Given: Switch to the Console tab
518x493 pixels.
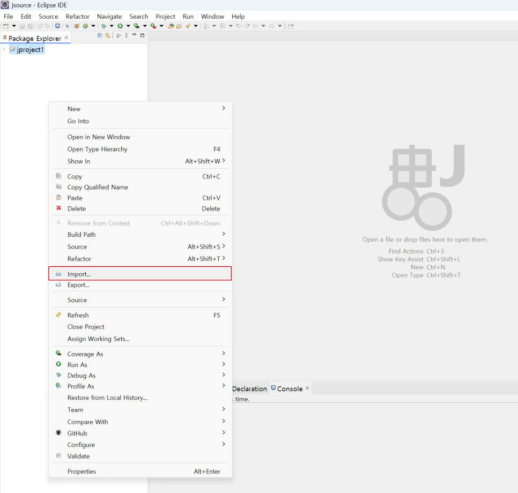Looking at the screenshot, I should [x=290, y=389].
